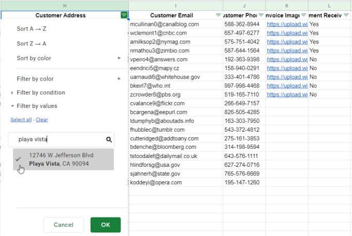Open the invoice link in zcrowder8 row
This screenshot has height=236, width=352.
[287, 95]
